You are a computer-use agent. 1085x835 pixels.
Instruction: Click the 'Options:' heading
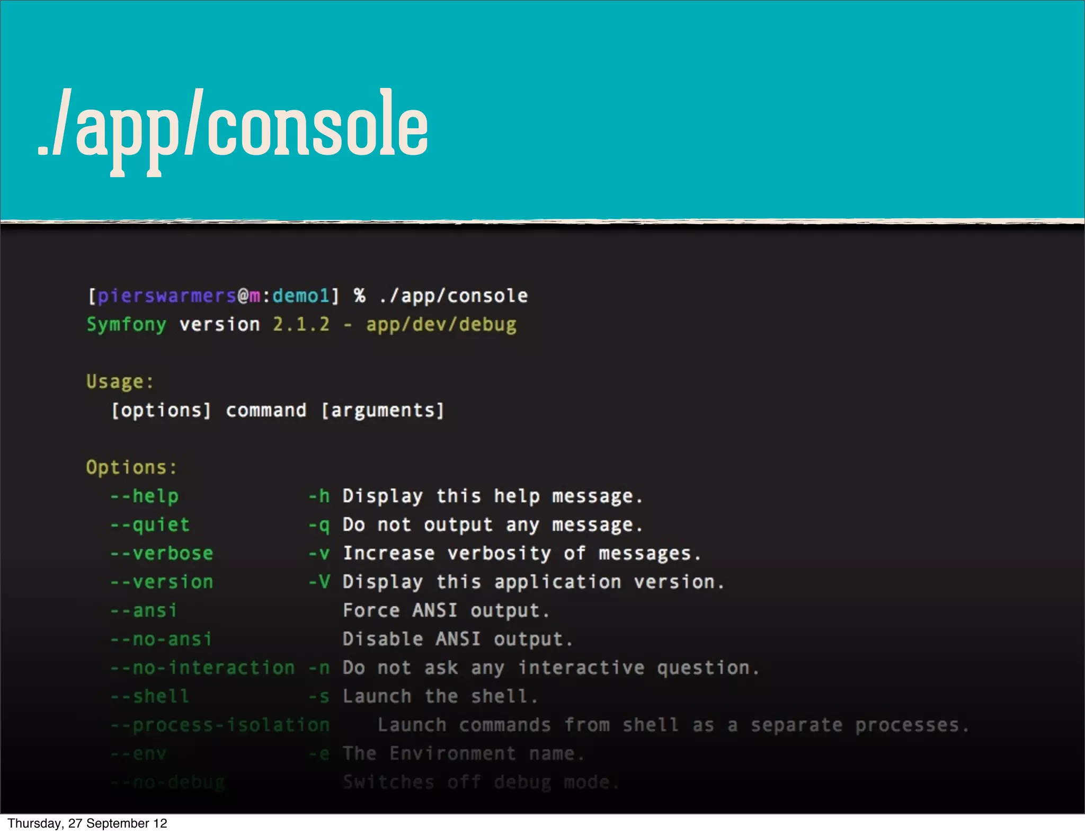coord(131,467)
